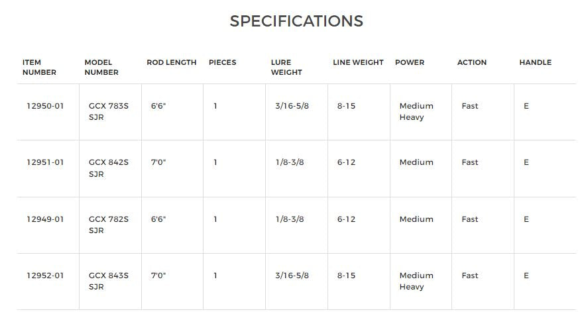This screenshot has width=586, height=312.
Task: Click the HANDLE column header
Action: tap(535, 62)
